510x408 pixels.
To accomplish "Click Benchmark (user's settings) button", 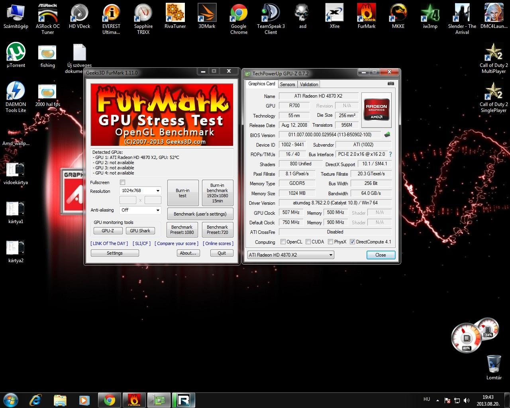I will pos(200,214).
